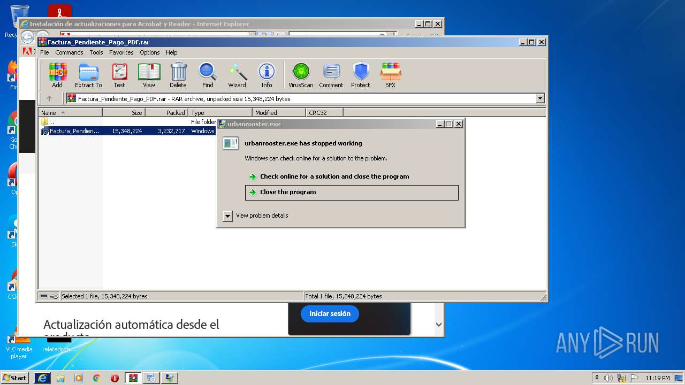Open the File menu in WinRAR
Viewport: 685px width, 385px height.
[44, 52]
